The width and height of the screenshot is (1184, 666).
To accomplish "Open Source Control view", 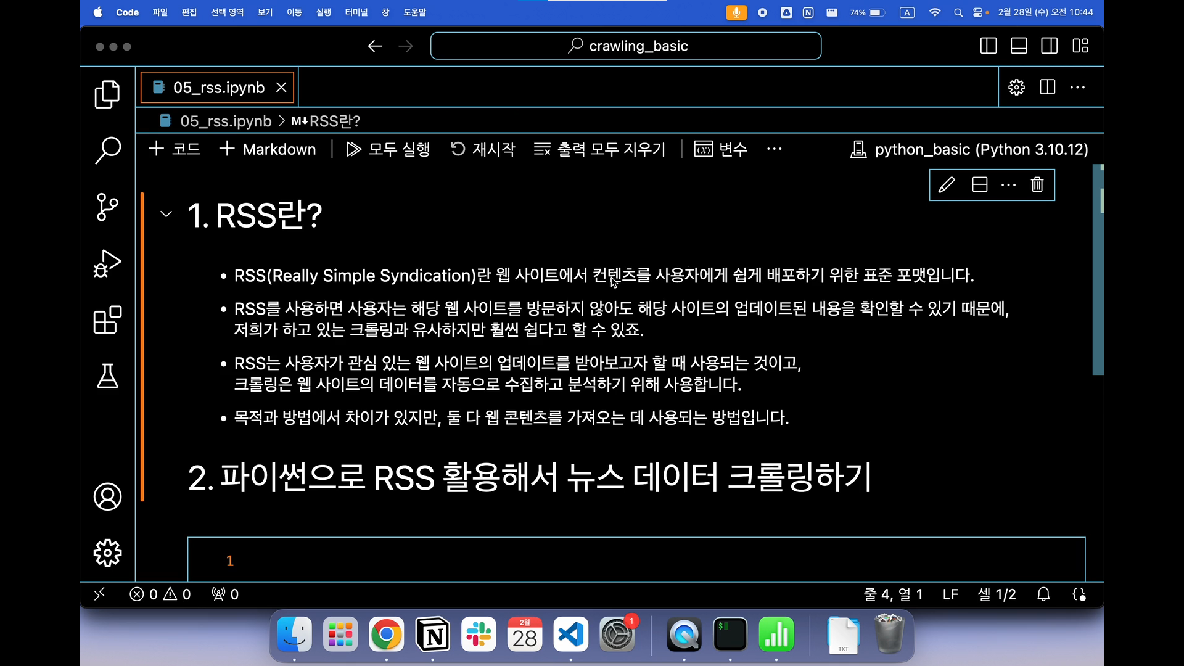I will pyautogui.click(x=107, y=207).
